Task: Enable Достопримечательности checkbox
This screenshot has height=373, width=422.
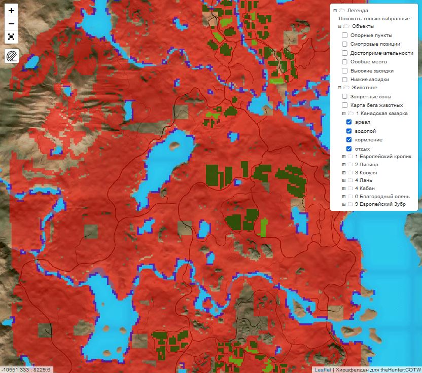Action: point(344,53)
